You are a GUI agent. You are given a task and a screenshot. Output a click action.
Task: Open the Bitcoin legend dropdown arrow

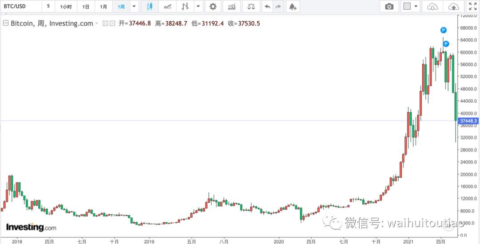pyautogui.click(x=97, y=24)
